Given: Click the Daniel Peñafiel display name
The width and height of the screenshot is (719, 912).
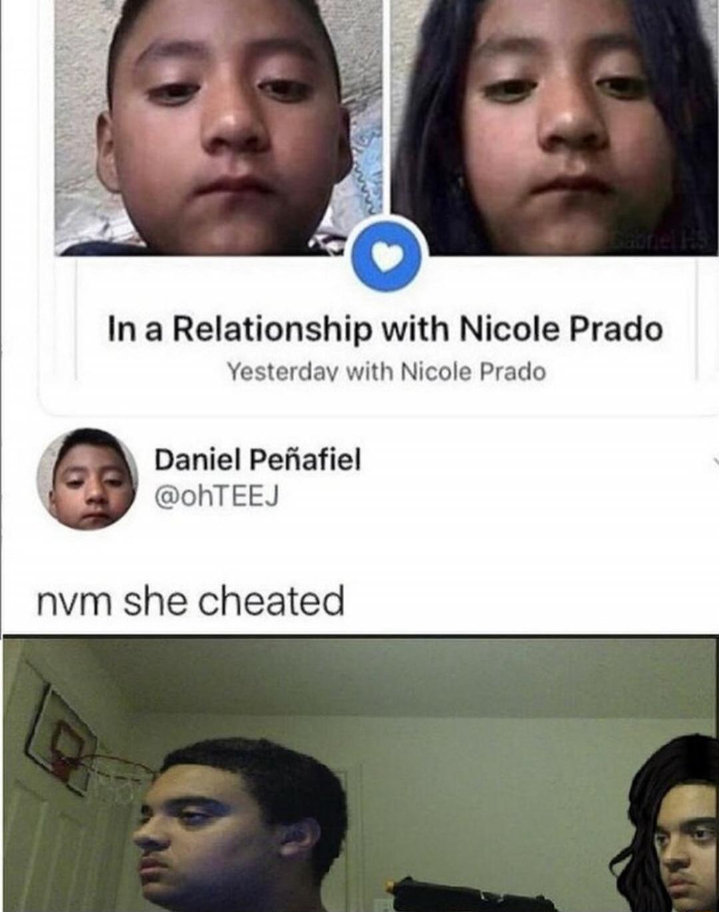Looking at the screenshot, I should [x=258, y=459].
